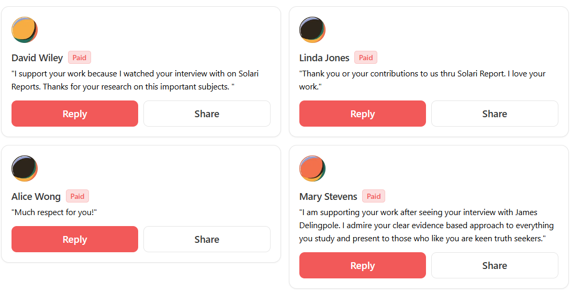Open David Wiley's profile name
The image size is (572, 292).
click(x=37, y=58)
